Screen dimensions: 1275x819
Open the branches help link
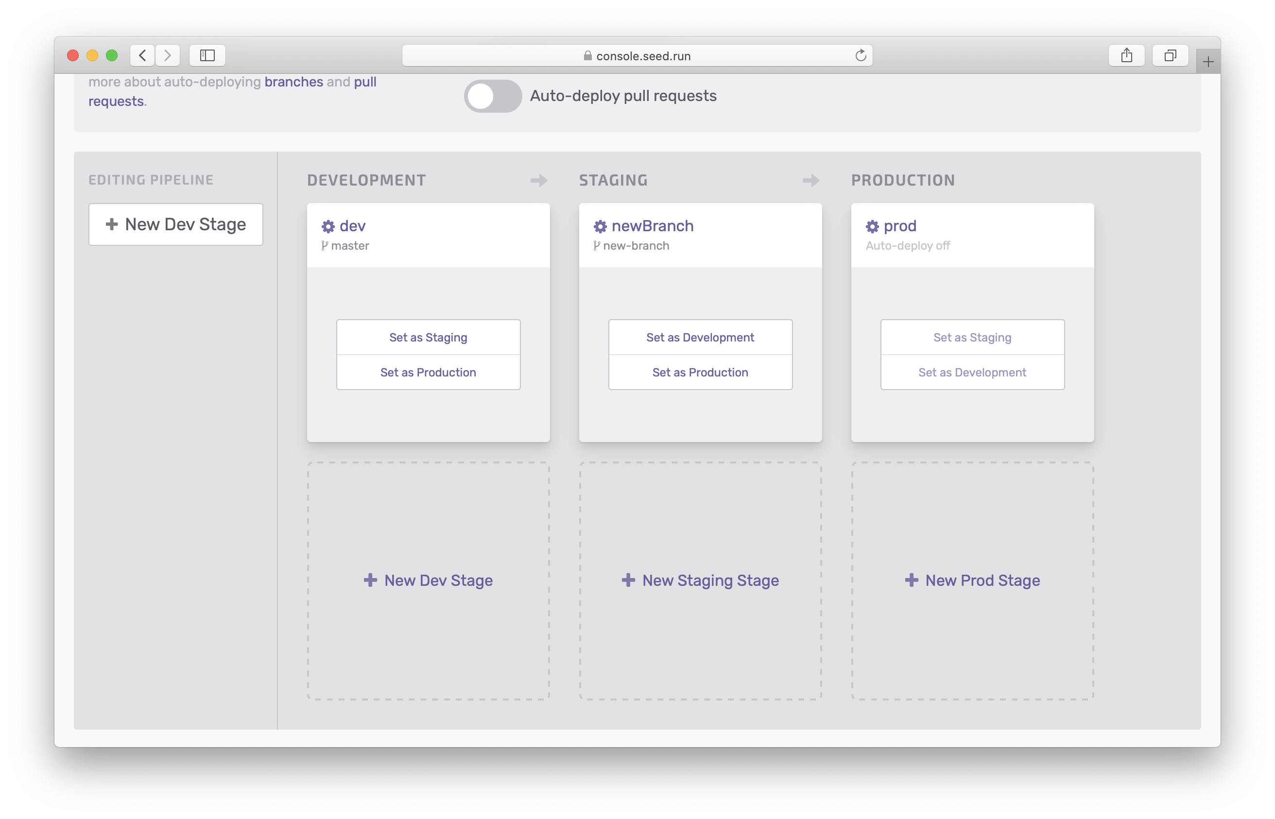click(293, 82)
